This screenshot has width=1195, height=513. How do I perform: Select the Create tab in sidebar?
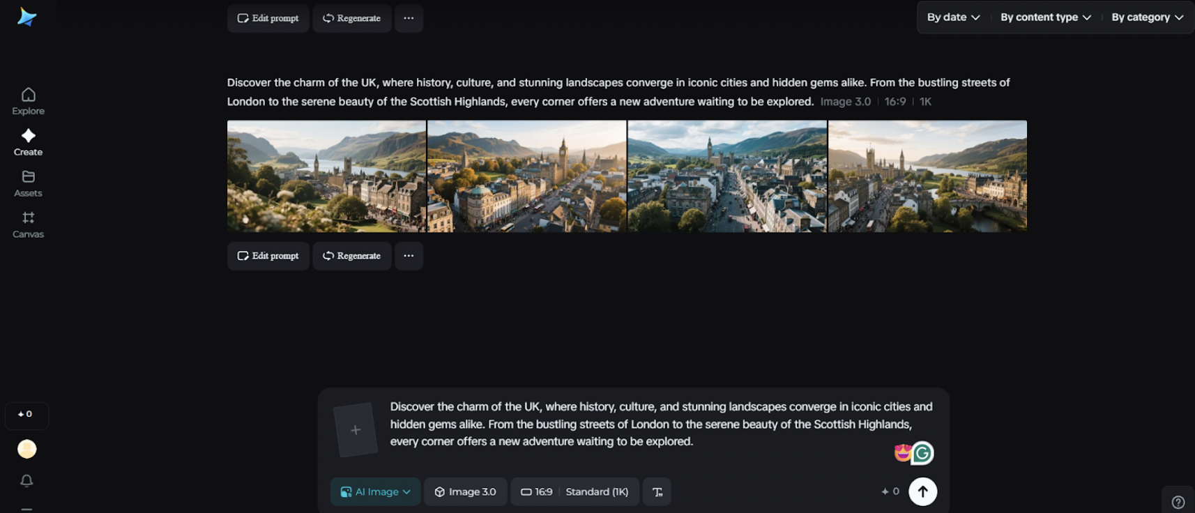click(28, 142)
